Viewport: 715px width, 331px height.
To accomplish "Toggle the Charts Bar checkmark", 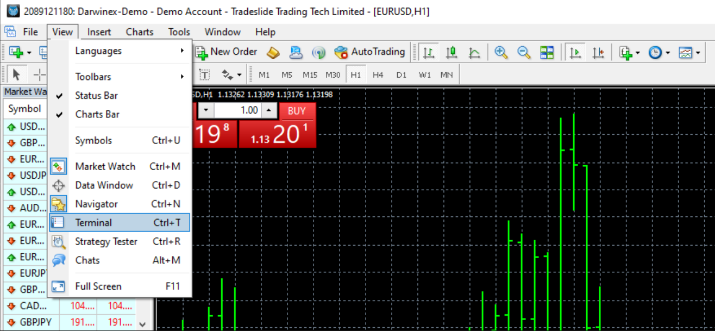I will point(60,114).
